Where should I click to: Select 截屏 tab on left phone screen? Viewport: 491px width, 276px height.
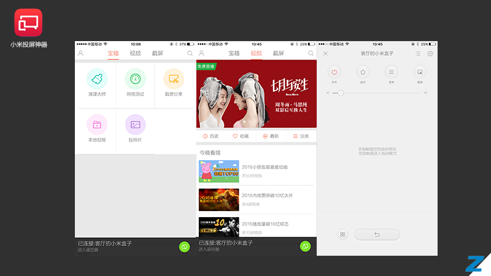tap(158, 53)
